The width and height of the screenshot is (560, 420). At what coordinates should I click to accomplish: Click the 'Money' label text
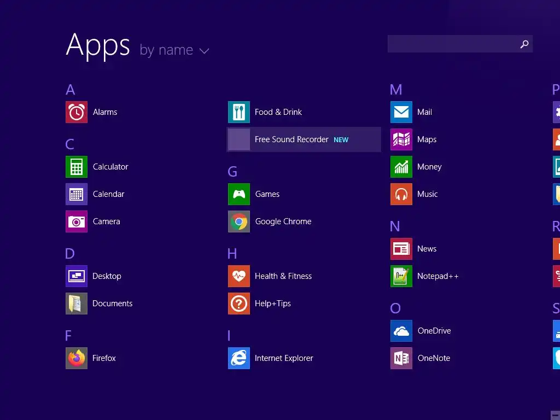[x=429, y=167]
